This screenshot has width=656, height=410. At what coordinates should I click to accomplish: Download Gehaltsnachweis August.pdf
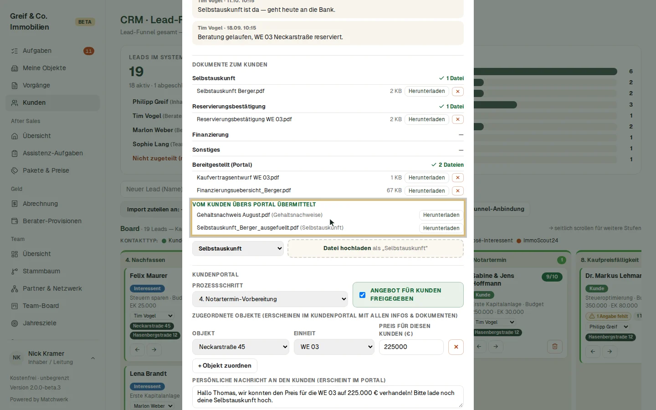(x=441, y=215)
